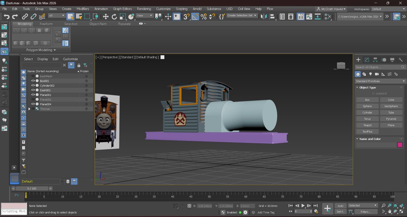
Task: Open the Utilities wrench panel icon
Action: 401,60
